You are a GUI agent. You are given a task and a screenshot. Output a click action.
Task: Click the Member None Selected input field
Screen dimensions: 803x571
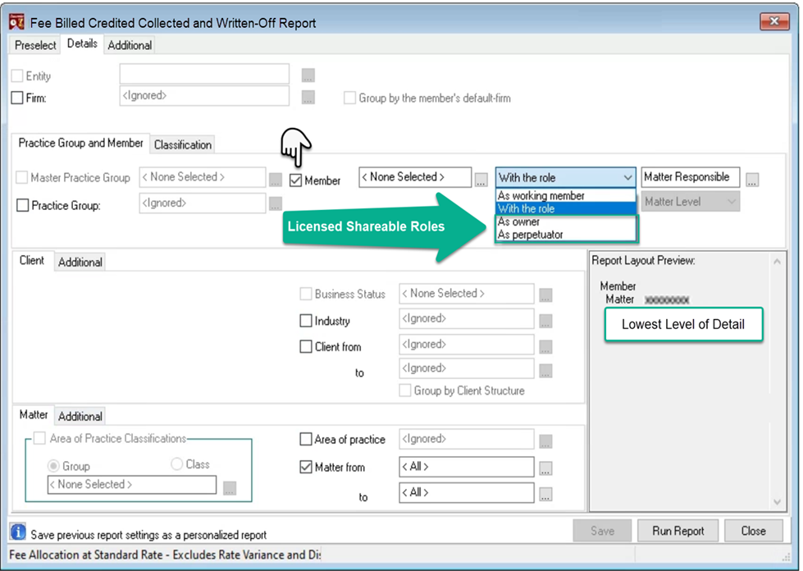(415, 177)
